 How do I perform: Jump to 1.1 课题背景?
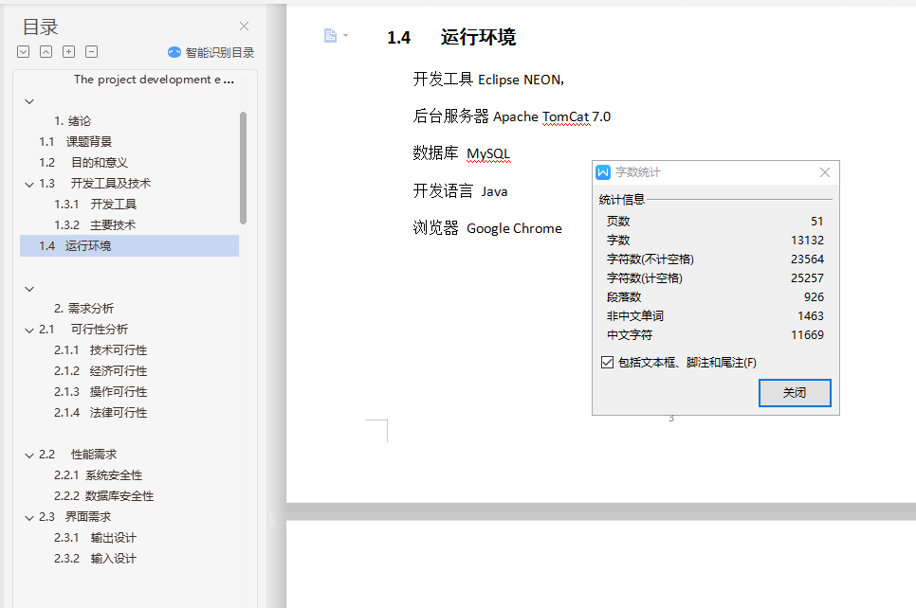[75, 142]
